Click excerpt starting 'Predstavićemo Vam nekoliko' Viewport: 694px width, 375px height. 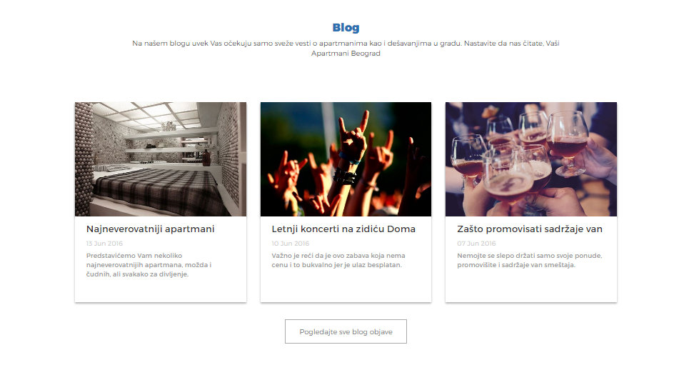[x=149, y=265]
